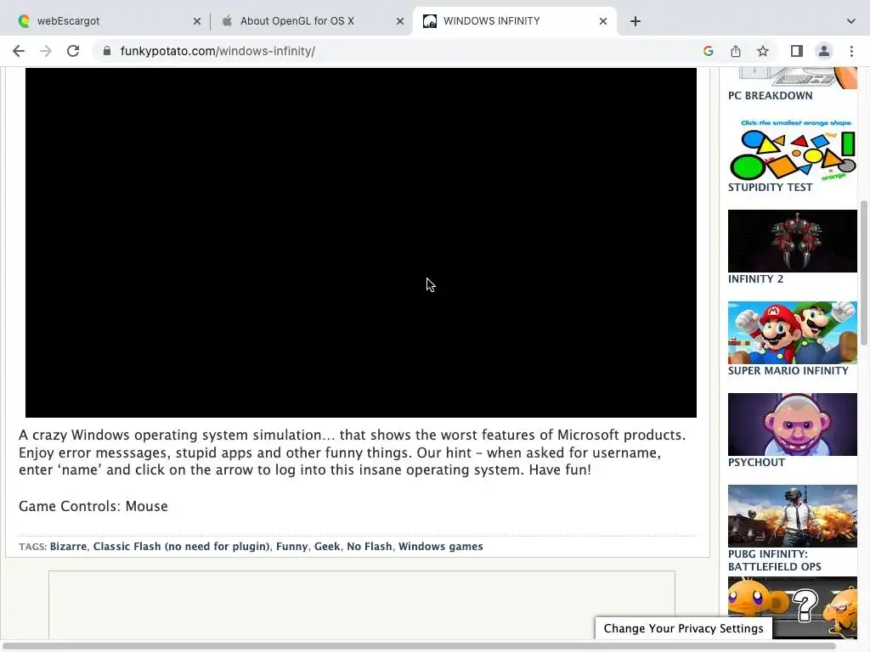The width and height of the screenshot is (870, 652).
Task: Open the PC Breakdown thumbnail image
Action: (x=793, y=77)
